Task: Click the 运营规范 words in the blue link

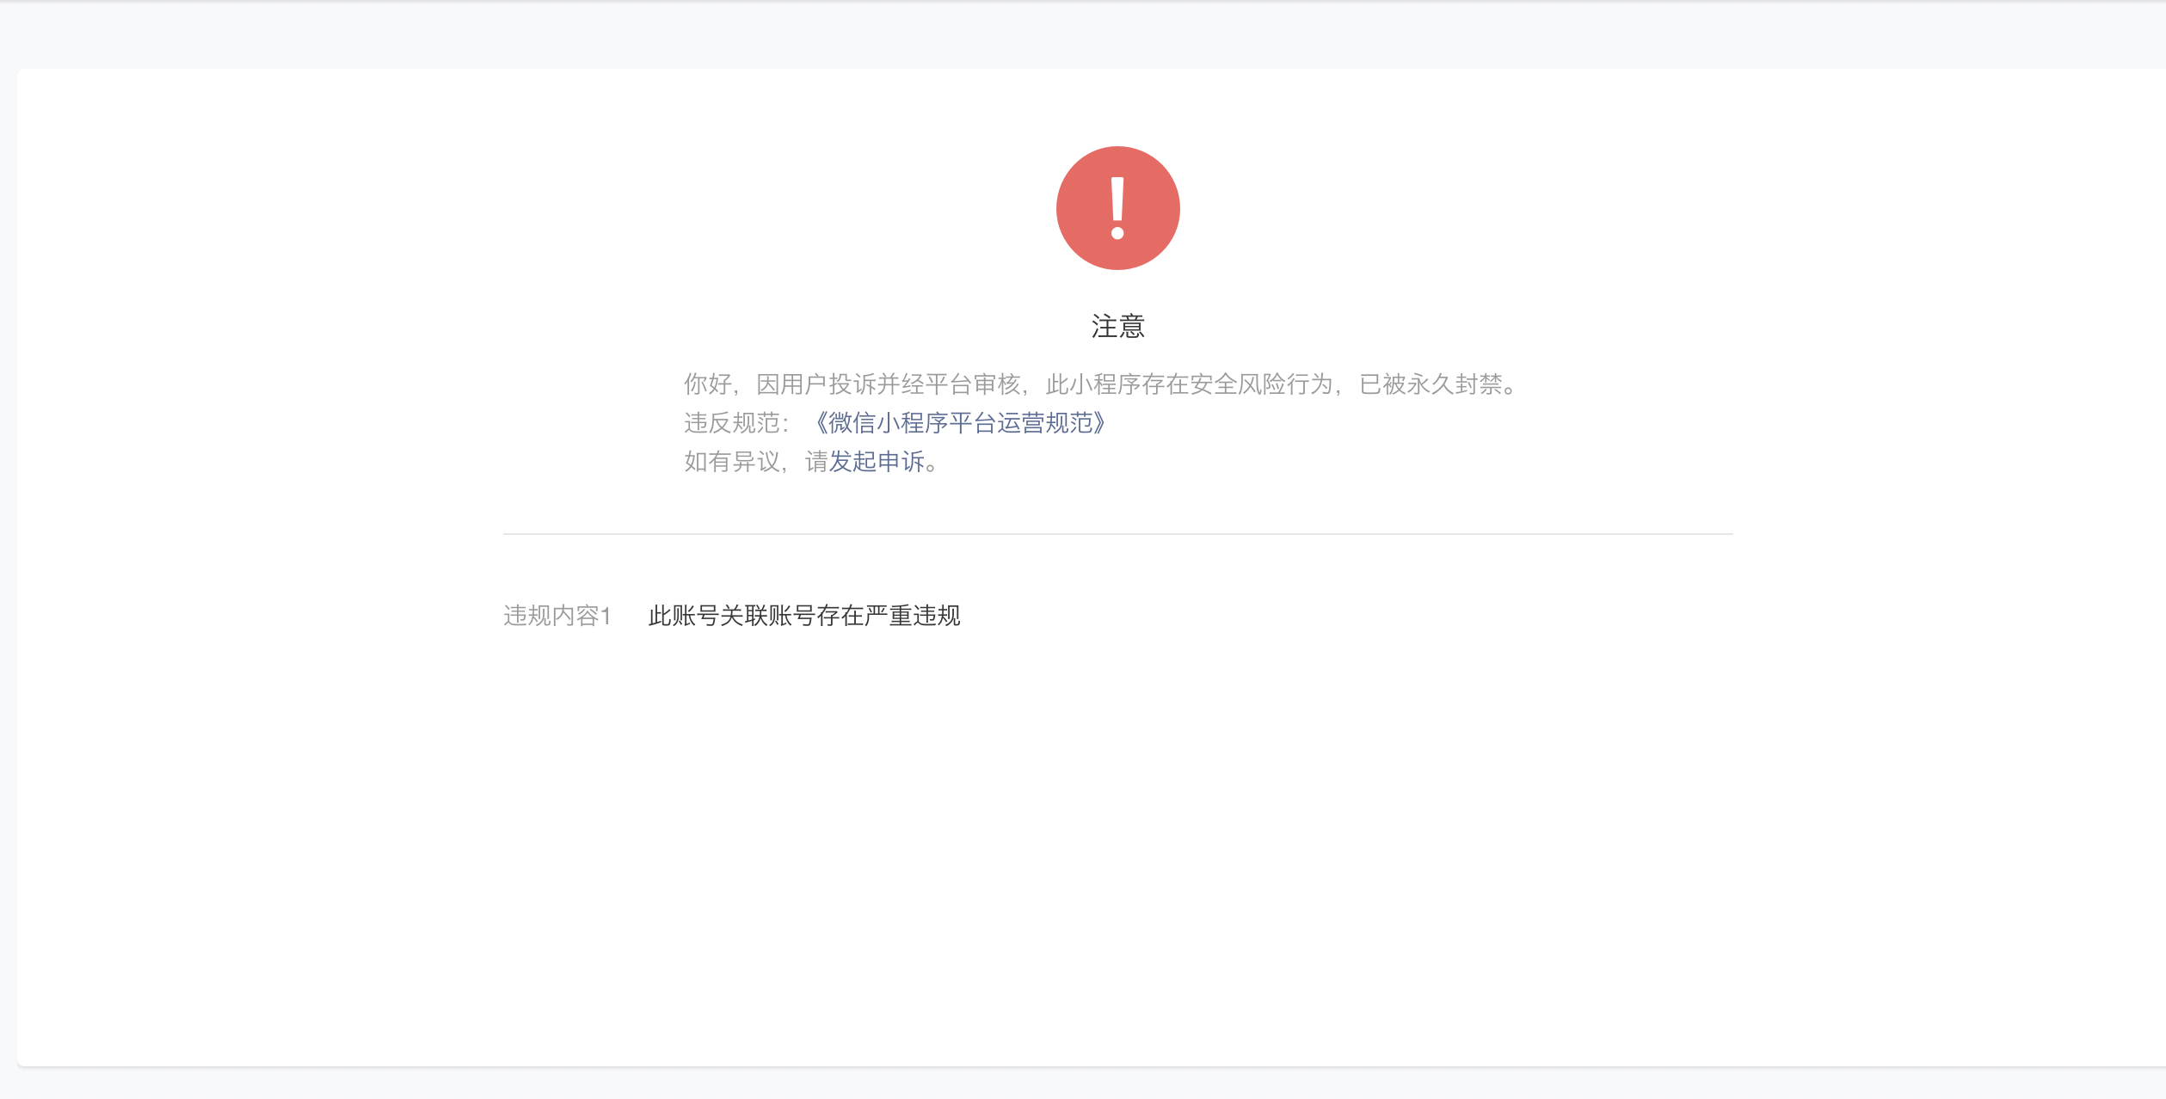Action: tap(1044, 423)
